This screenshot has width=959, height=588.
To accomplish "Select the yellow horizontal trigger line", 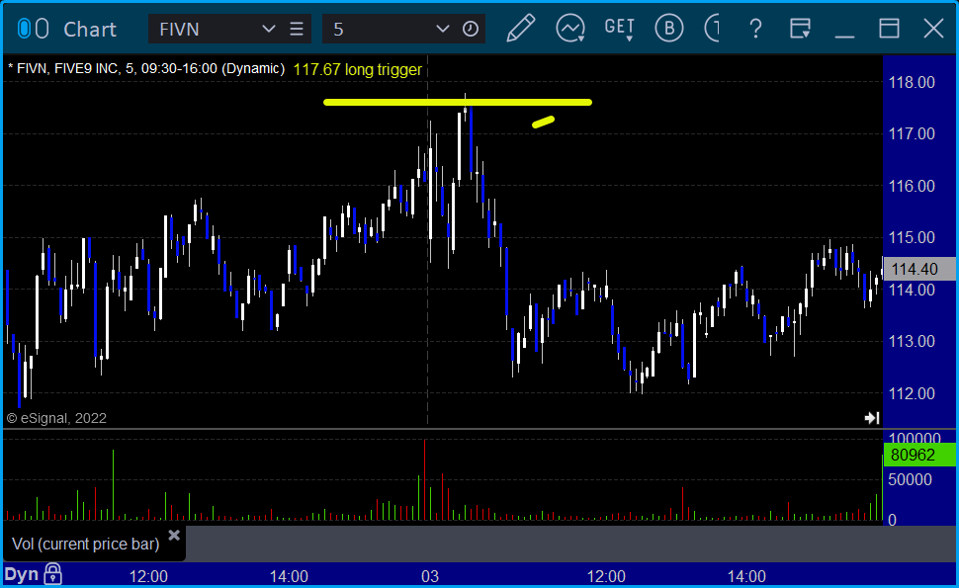I will click(x=458, y=102).
